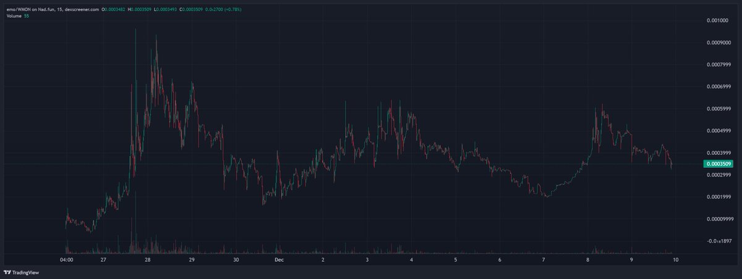Click the TradingView logo
Viewport: 742px width, 279px height.
point(21,272)
